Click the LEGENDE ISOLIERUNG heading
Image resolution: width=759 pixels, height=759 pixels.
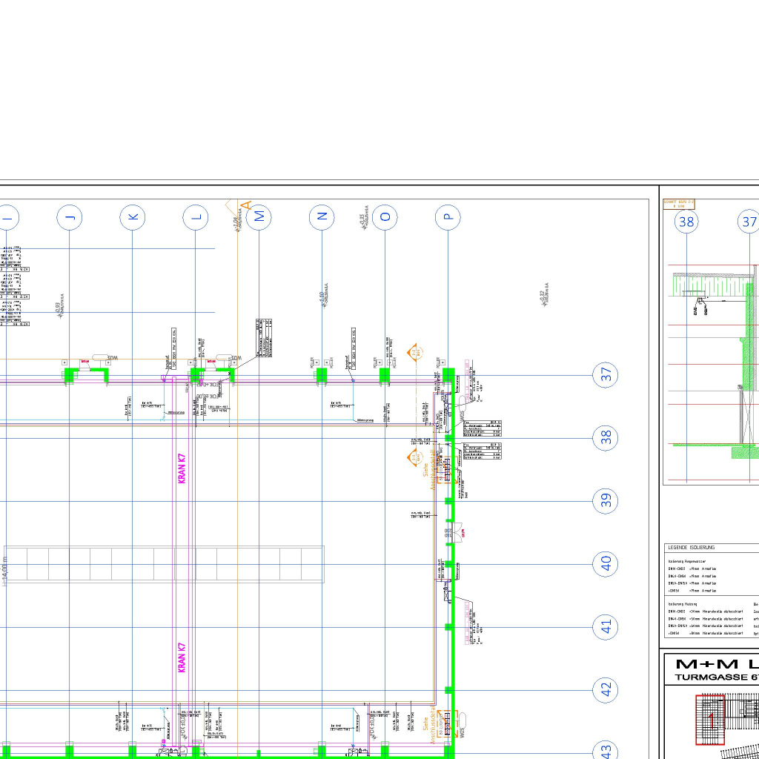point(692,548)
